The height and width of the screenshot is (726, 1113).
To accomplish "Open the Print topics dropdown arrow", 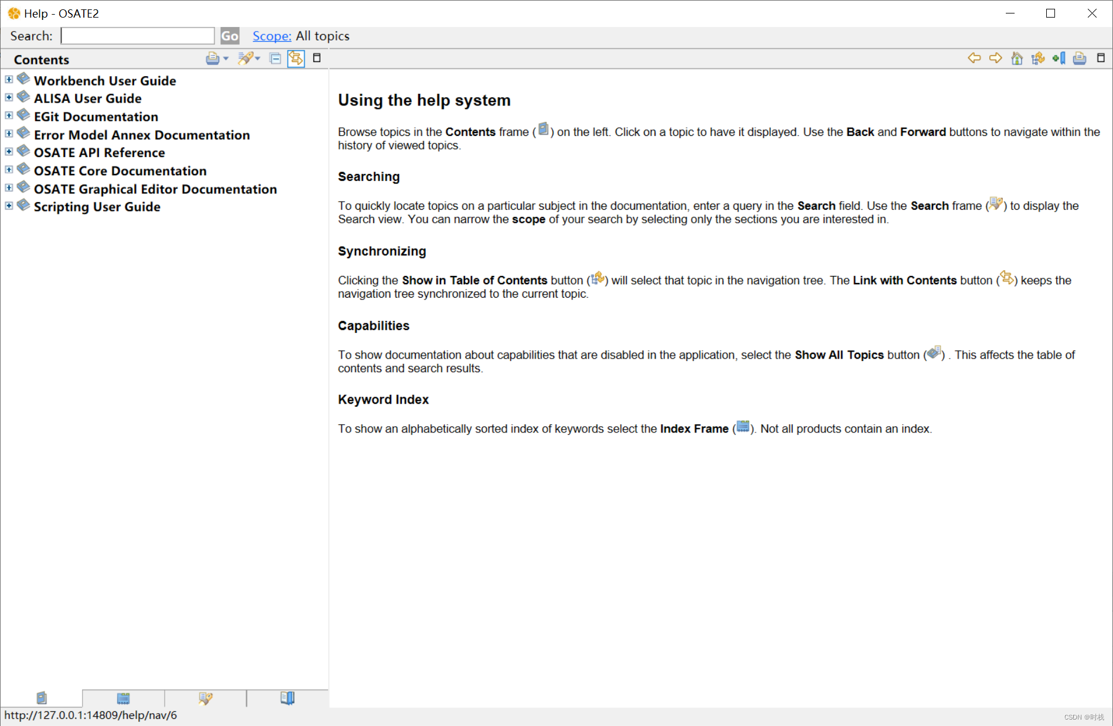I will coord(226,59).
